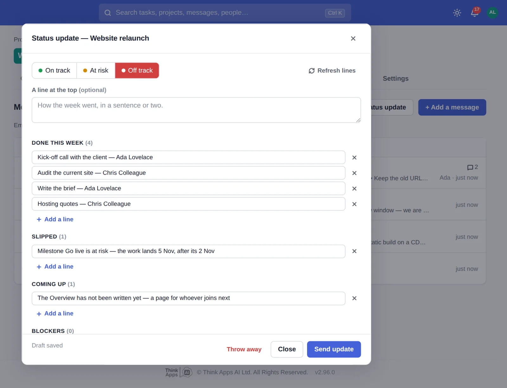Send the status update
The image size is (507, 388).
(334, 349)
